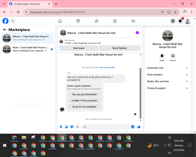Image resolution: width=196 pixels, height=157 pixels.
Task: Open the account profile avatar menu
Action: click(x=187, y=21)
